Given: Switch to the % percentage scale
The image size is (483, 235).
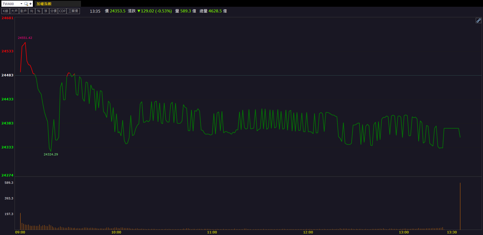Looking at the screenshot, I should (39, 11).
